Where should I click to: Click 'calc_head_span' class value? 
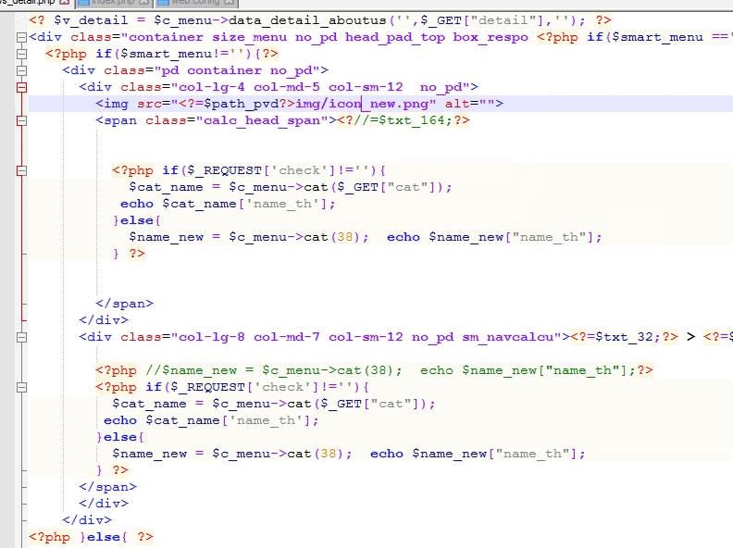coord(262,120)
